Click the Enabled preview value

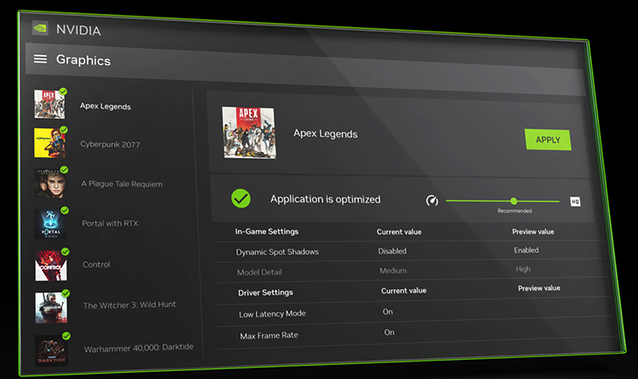(x=526, y=250)
